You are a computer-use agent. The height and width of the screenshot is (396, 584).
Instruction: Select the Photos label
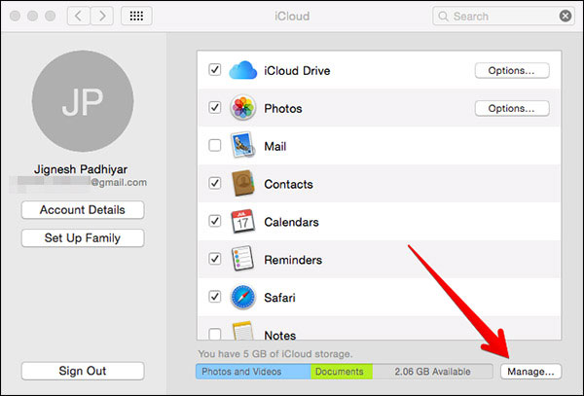pos(283,109)
